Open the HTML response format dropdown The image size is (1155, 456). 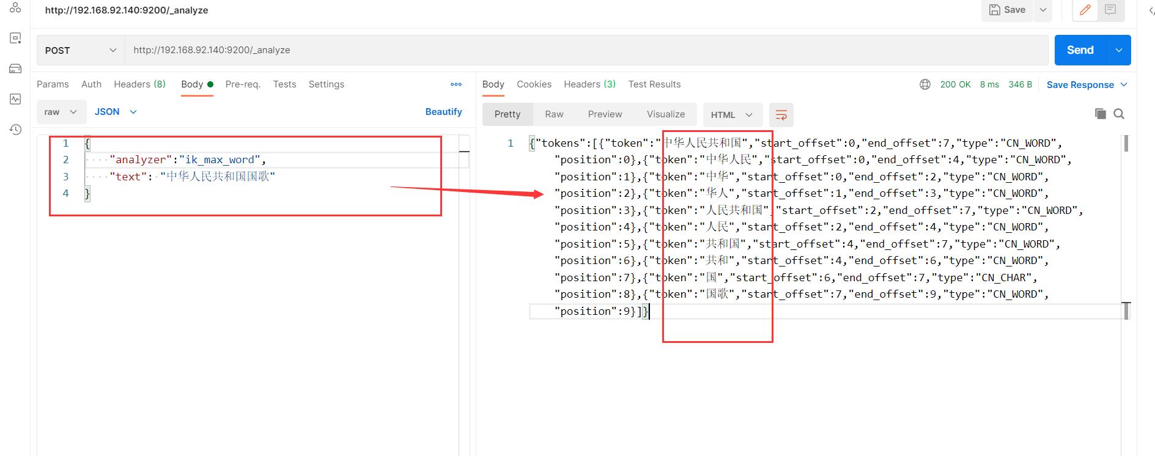click(x=732, y=114)
